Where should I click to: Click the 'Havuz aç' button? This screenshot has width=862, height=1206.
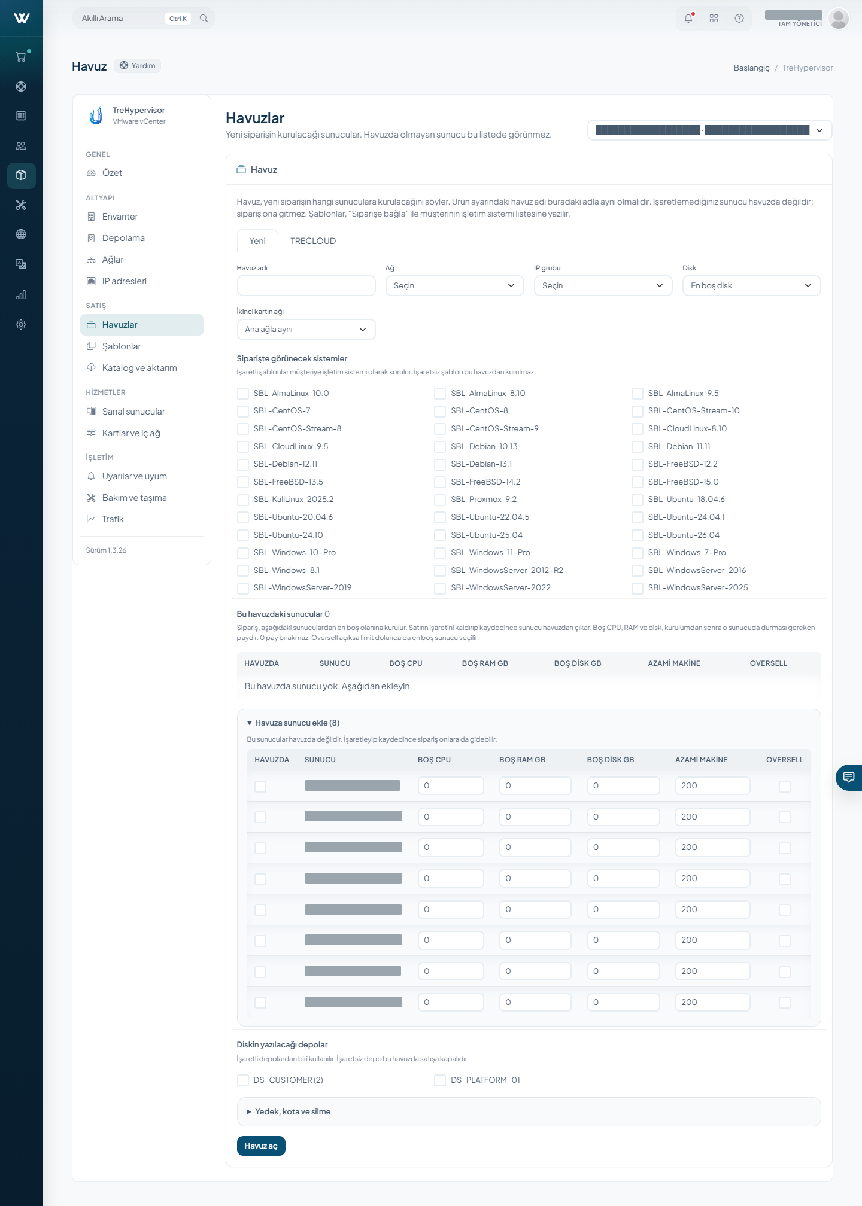click(x=261, y=1146)
